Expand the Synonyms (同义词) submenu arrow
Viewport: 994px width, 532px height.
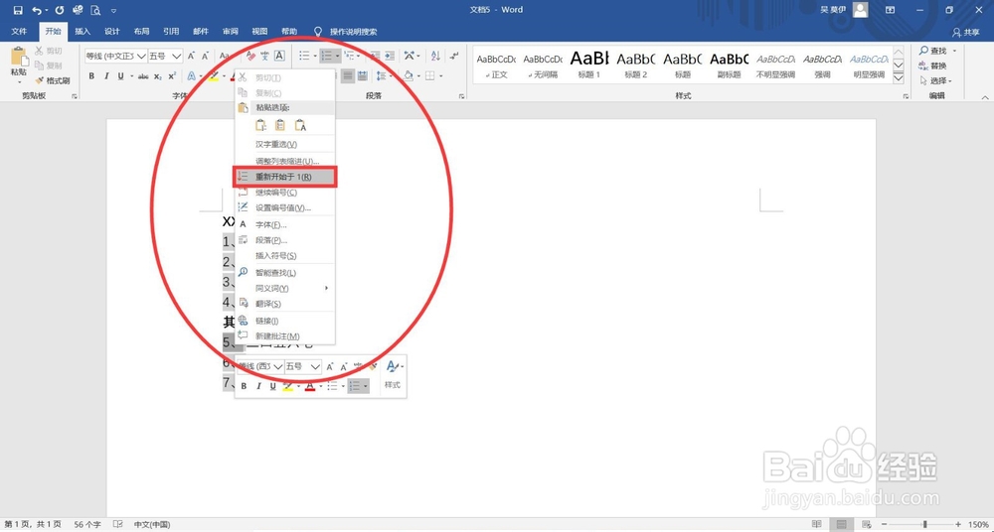[x=326, y=288]
